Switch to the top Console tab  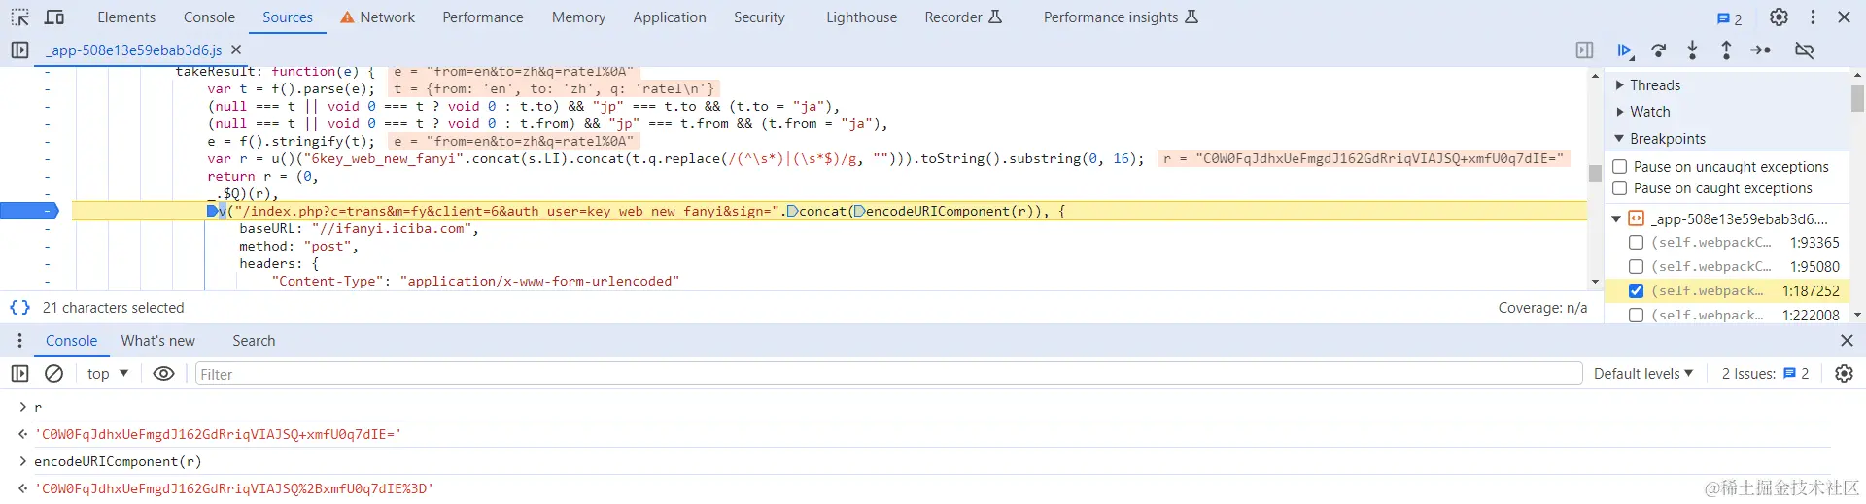[209, 17]
